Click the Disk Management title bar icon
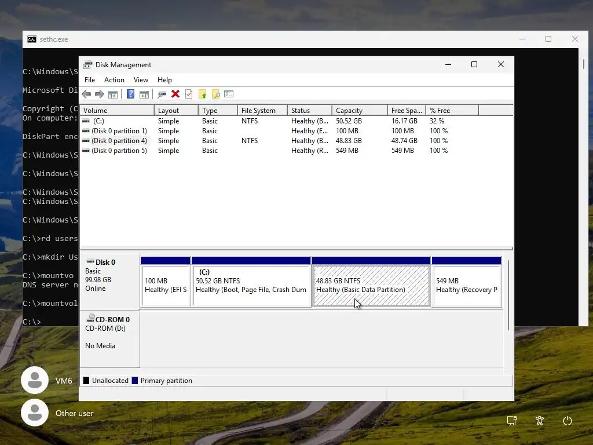 pos(88,65)
